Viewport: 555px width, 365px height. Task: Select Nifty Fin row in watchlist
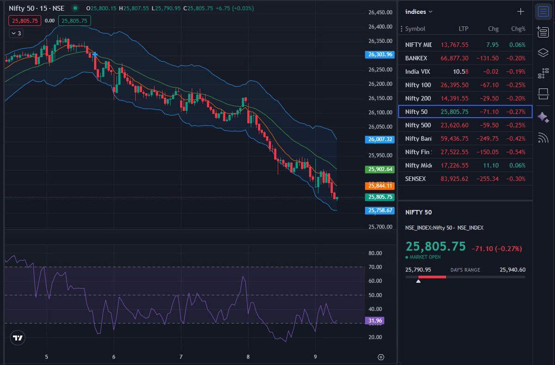tap(465, 152)
